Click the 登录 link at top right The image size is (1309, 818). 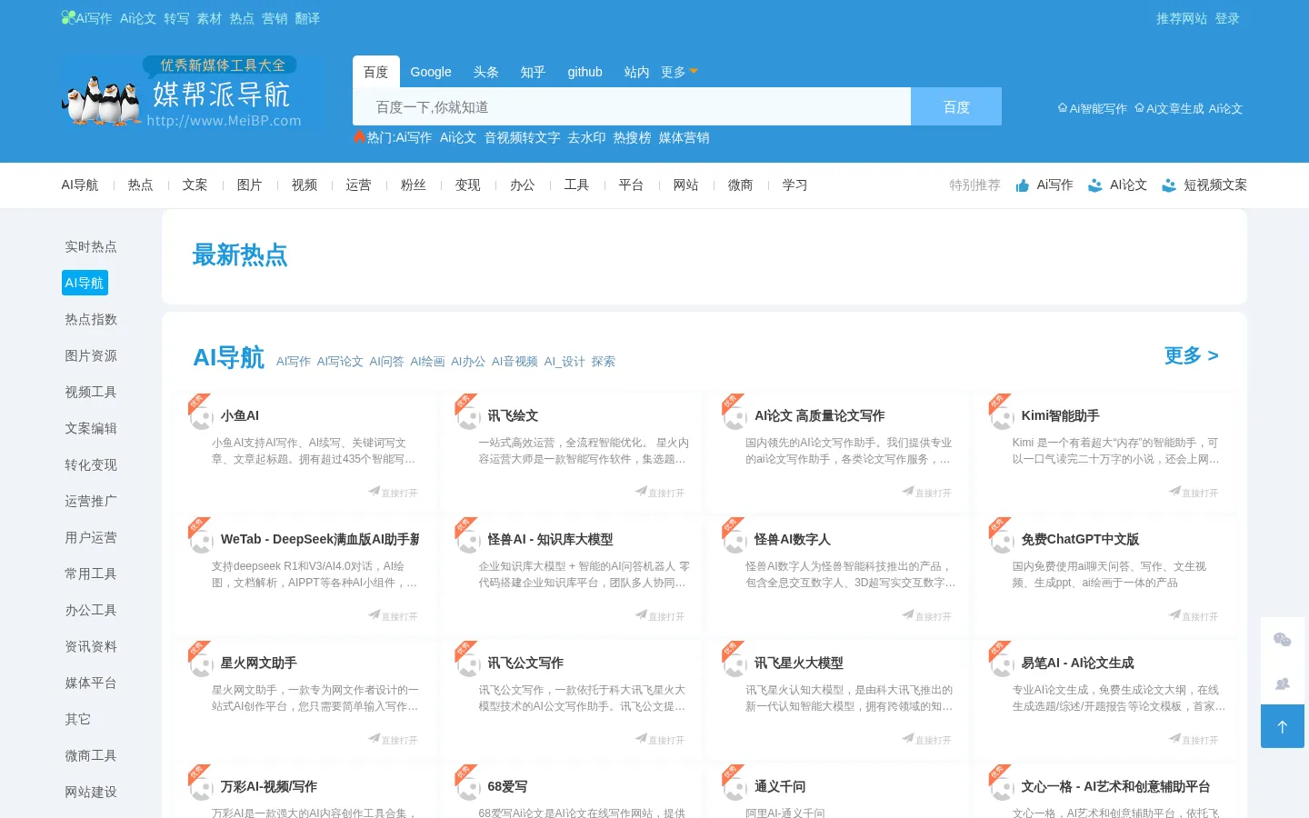1227,18
